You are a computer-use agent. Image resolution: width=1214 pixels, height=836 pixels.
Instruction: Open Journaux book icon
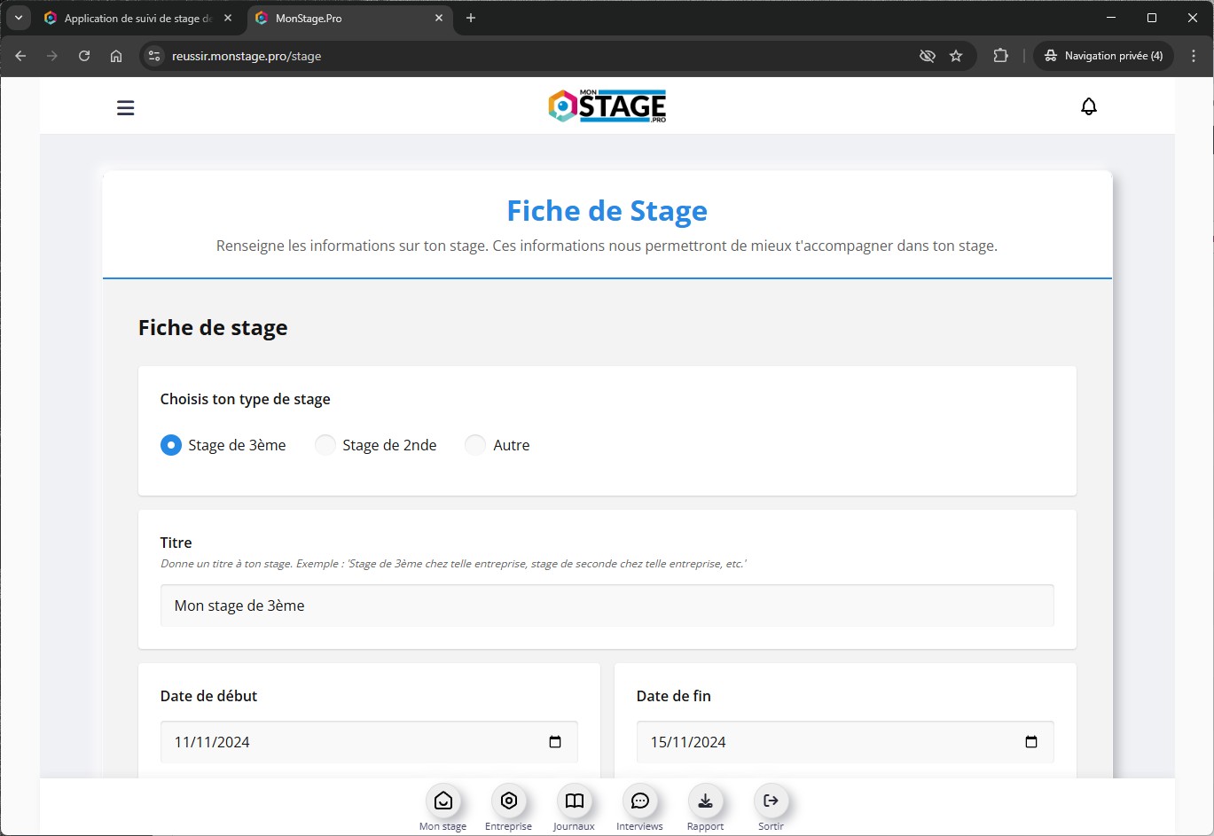(574, 801)
